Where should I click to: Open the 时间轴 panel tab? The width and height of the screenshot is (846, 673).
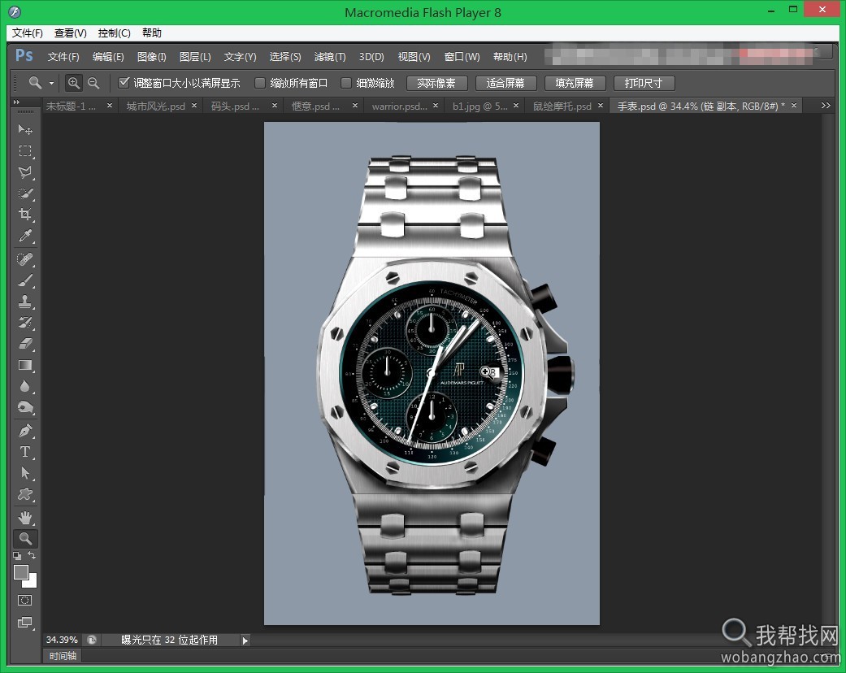point(63,656)
